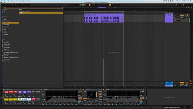Open Packs under Places

tap(5, 41)
